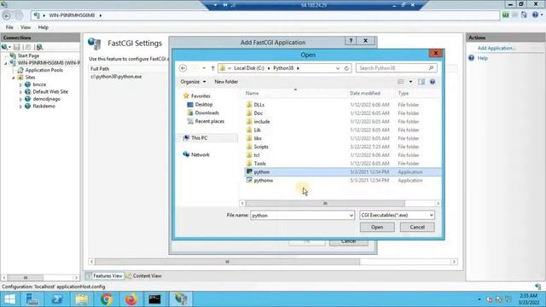Select Downloads under Favorites
546x307 pixels.
pyautogui.click(x=206, y=113)
